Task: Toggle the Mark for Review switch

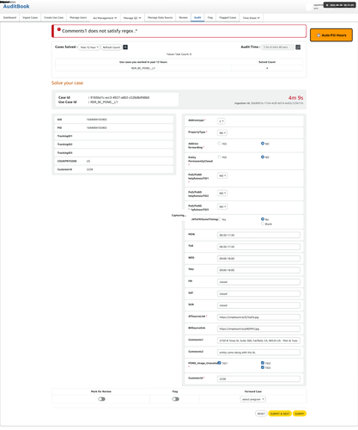Action: [x=101, y=399]
